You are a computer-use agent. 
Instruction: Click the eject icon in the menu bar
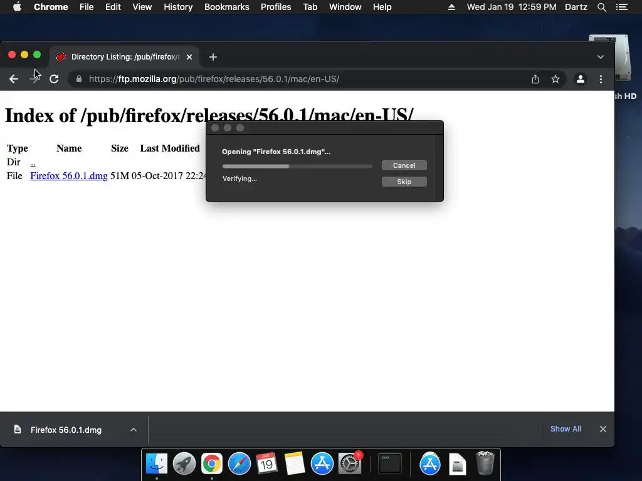pos(451,7)
